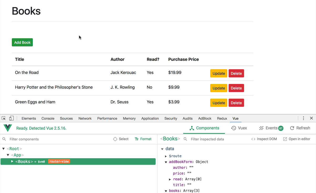Select the Books component row
The image size is (316, 193).
click(78, 162)
